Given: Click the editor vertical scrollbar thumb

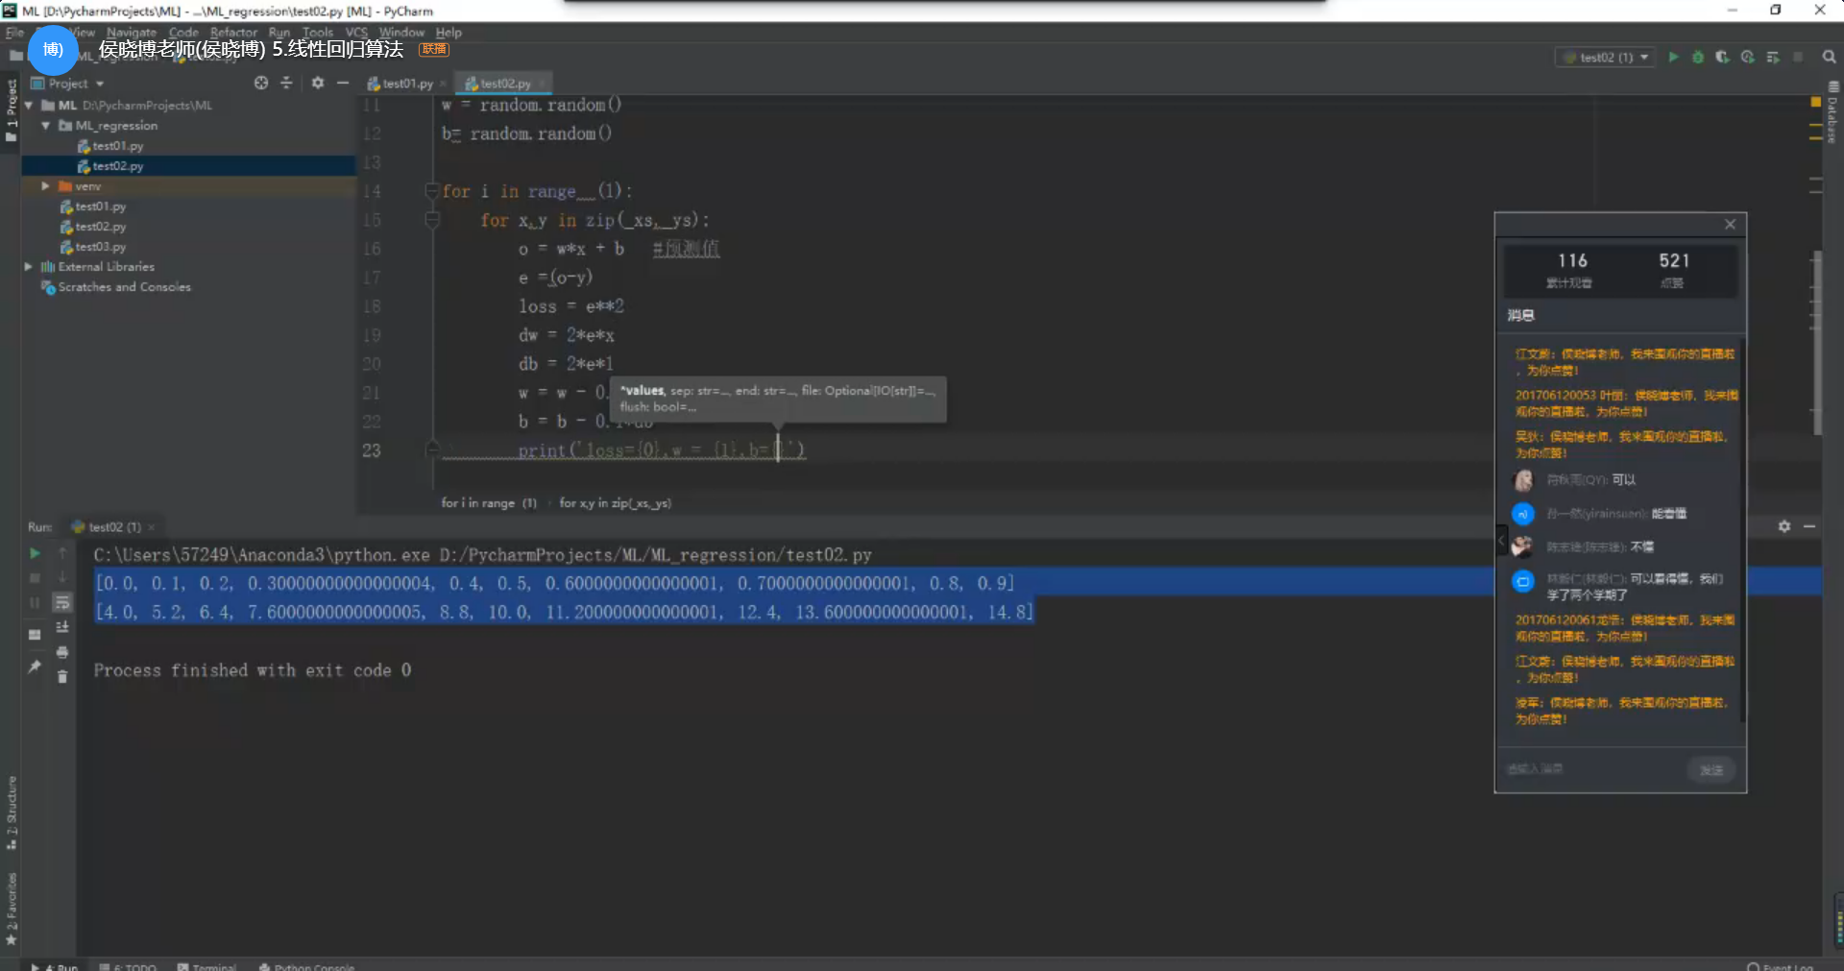Looking at the screenshot, I should [1817, 344].
